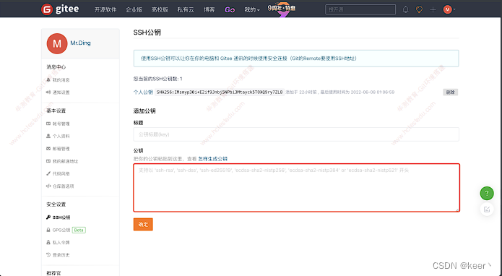The height and width of the screenshot is (276, 502).
Task: Click the Go icon in top navigation
Action: tap(230, 9)
